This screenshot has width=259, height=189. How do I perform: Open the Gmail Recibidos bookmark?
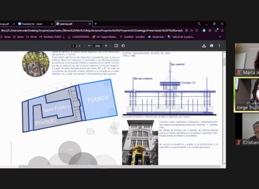(x=52, y=37)
